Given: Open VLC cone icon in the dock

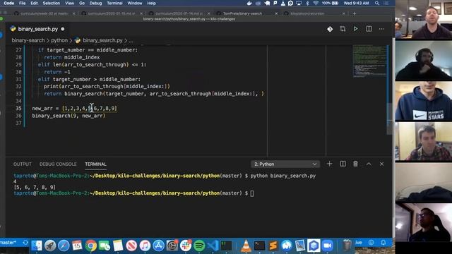Looking at the screenshot, I should pyautogui.click(x=246, y=246).
